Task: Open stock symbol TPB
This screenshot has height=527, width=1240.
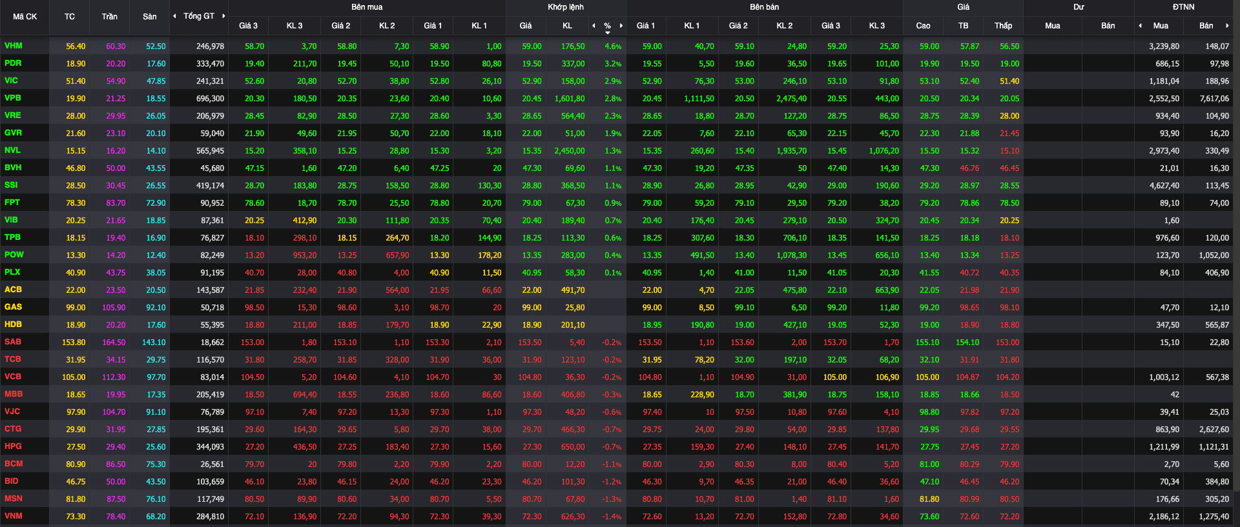Action: coord(12,237)
